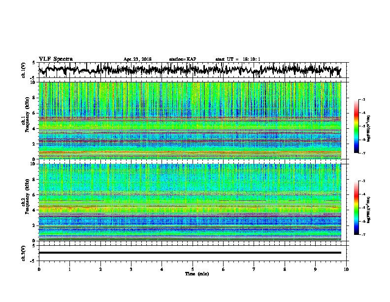Screen dimensions: 390x302
Task: Click the "station=KAP" header label
Action: [x=183, y=59]
